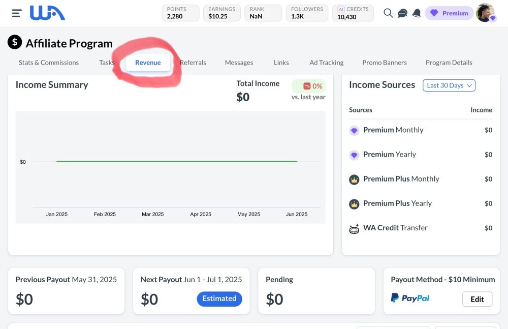Click the Rank NaN stat box
Screen dimensions: 508x329
click(x=263, y=13)
